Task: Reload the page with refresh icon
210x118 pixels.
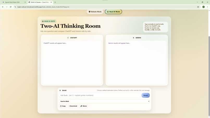Action: click(x=11, y=7)
